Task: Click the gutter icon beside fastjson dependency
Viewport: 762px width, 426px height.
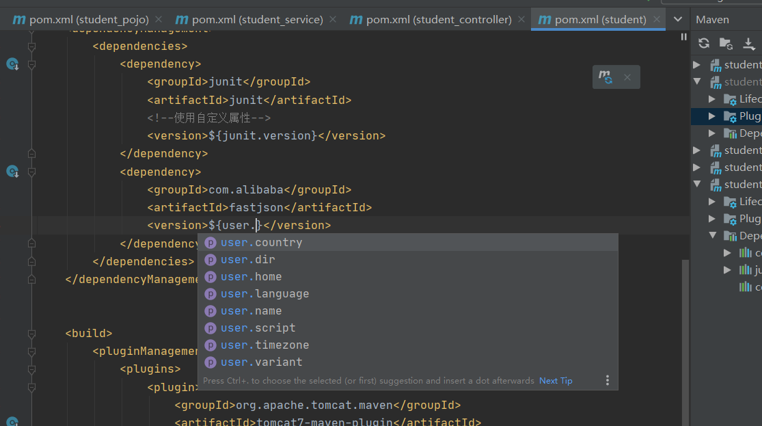Action: pyautogui.click(x=12, y=172)
